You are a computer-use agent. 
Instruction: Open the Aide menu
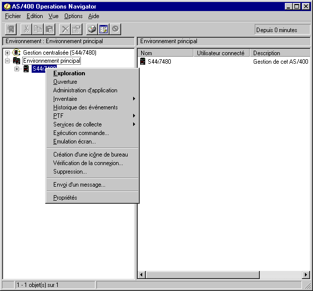coord(93,16)
